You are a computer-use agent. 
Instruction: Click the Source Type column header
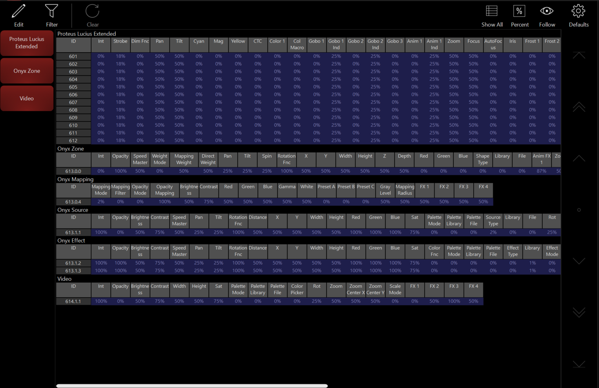pyautogui.click(x=493, y=221)
